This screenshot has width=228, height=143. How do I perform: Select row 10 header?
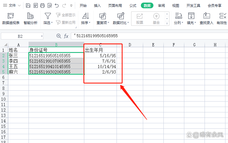pyautogui.click(x=3, y=99)
